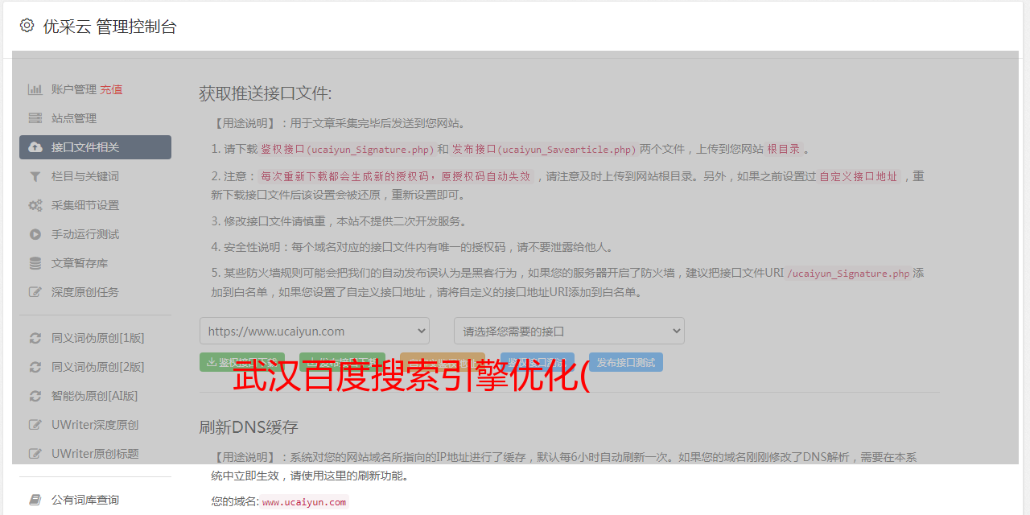Click the highlighted 自定义接口地址 text in step 2
Viewport: 1030px width, 515px height.
859,176
